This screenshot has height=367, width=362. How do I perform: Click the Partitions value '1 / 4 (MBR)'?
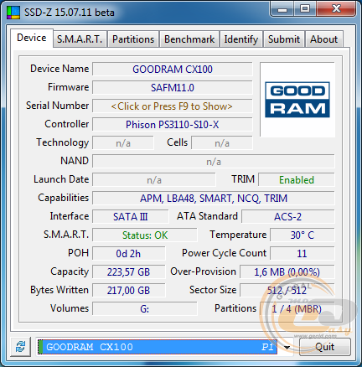[297, 309]
